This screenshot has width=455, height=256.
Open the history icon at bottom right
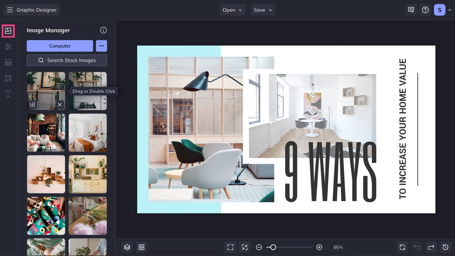pyautogui.click(x=445, y=247)
